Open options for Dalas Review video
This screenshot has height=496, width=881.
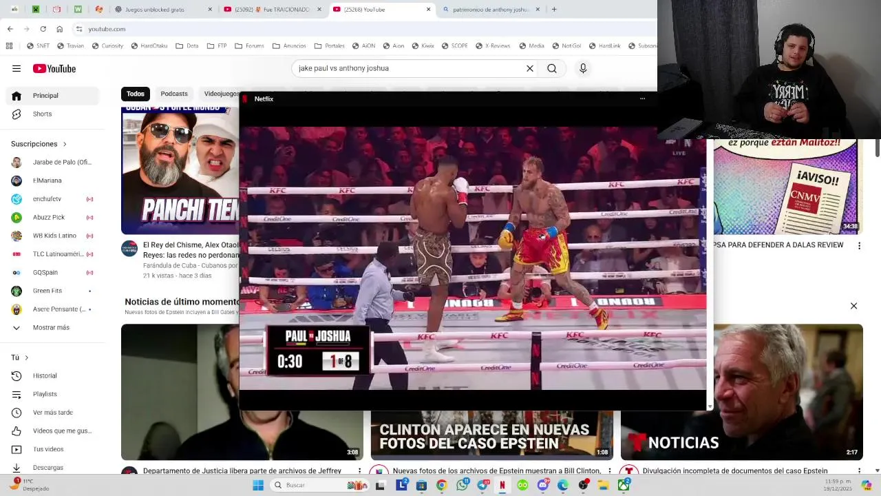(859, 245)
